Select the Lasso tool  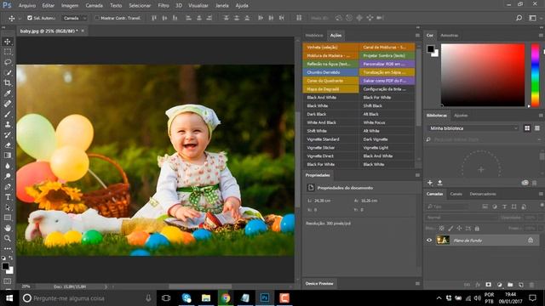(x=8, y=62)
